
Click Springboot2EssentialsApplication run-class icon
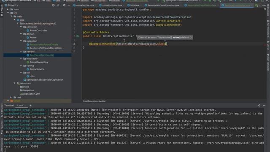[x=24, y=80]
